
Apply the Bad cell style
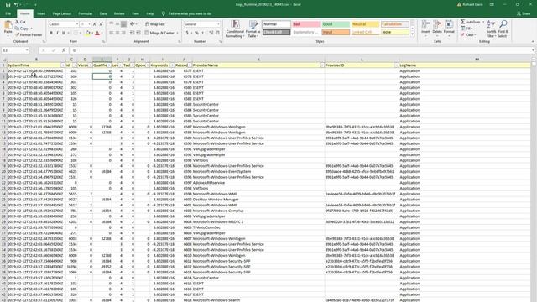pyautogui.click(x=305, y=24)
